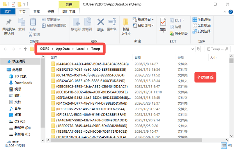Click 全部选择 select all
Viewport: 234px width, 149px height.
click(x=202, y=19)
